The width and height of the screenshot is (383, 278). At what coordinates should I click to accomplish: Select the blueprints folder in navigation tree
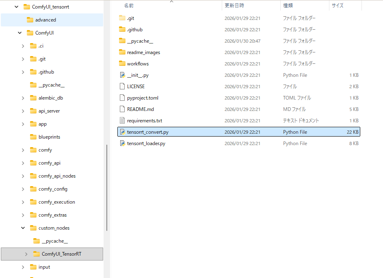pyautogui.click(x=49, y=137)
